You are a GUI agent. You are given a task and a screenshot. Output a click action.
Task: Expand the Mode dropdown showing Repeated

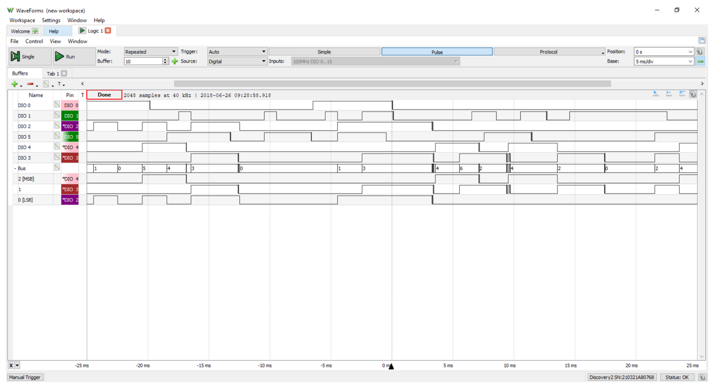(150, 52)
